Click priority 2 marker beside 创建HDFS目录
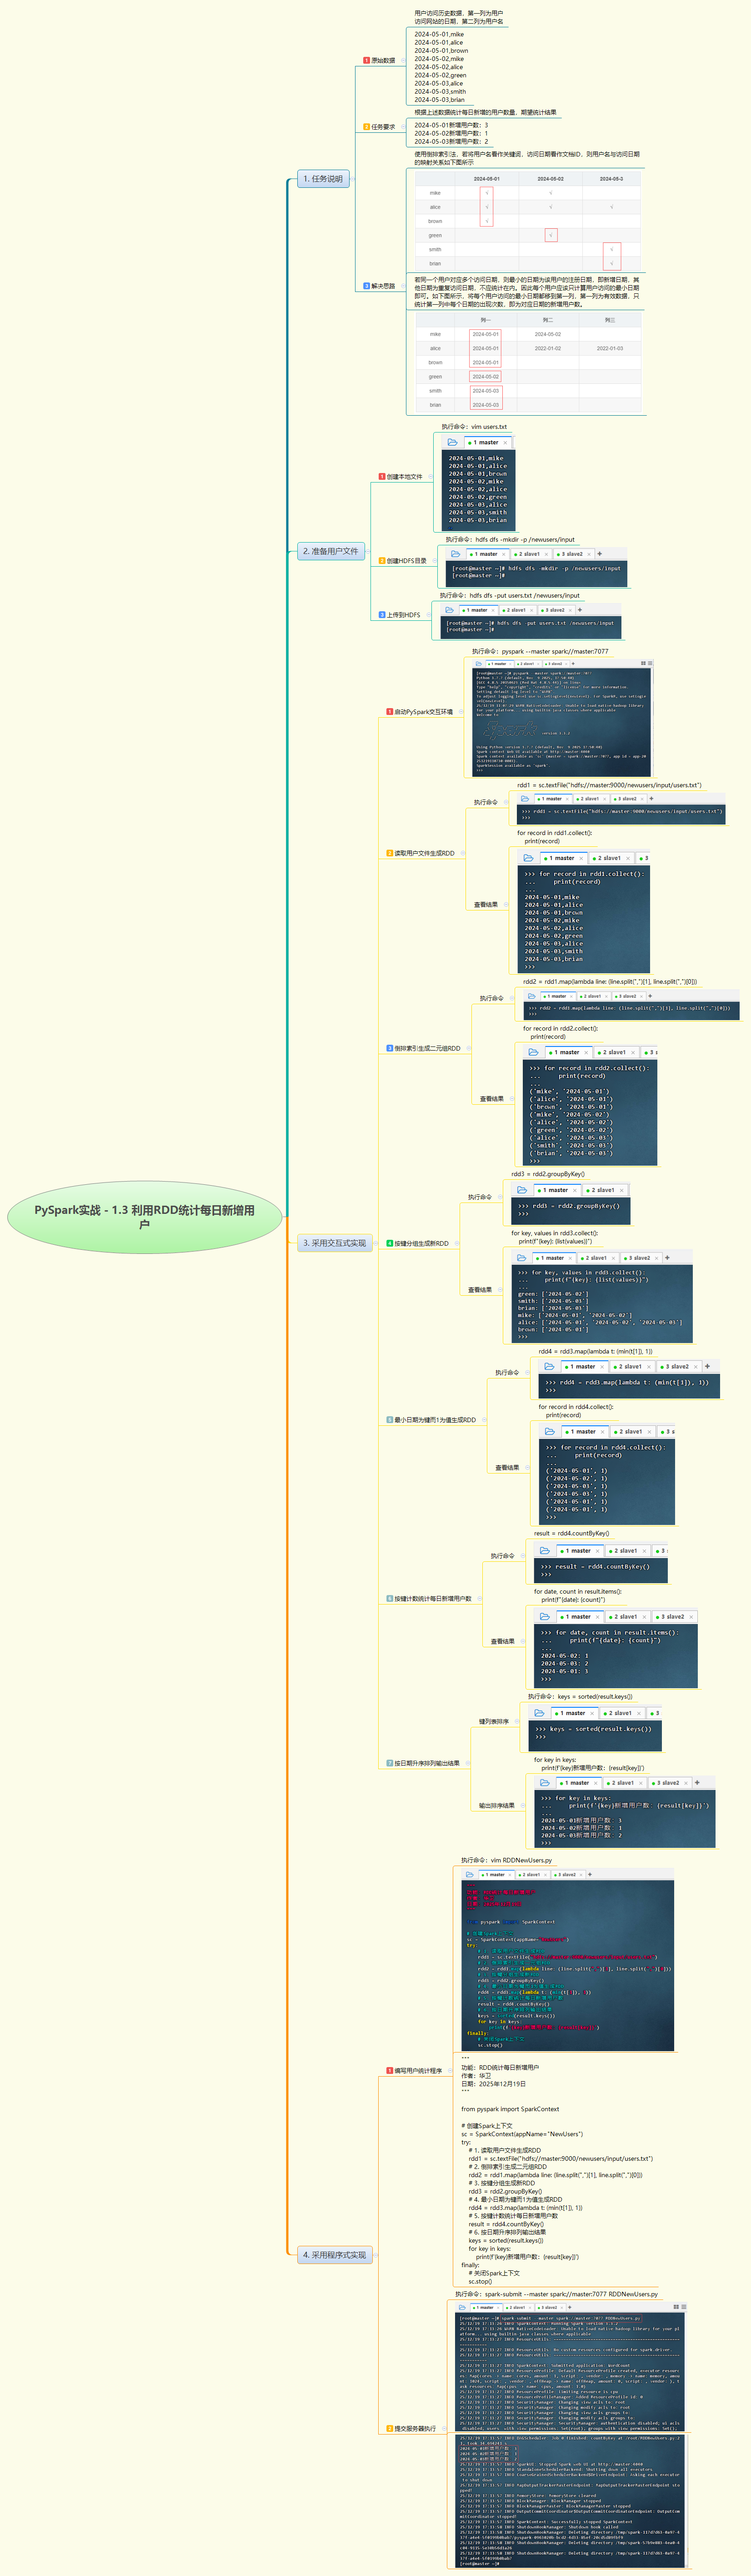 pos(382,561)
